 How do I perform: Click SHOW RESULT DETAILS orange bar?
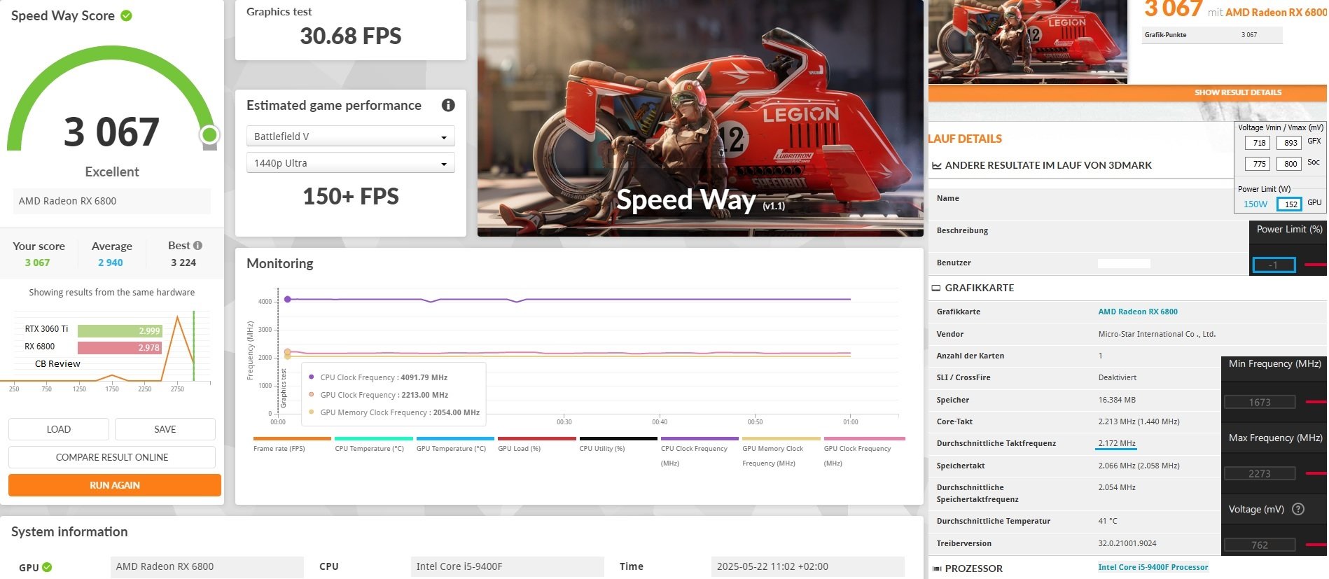click(1127, 92)
